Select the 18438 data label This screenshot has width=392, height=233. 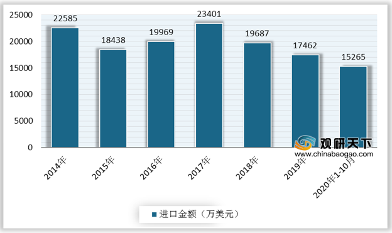point(113,40)
